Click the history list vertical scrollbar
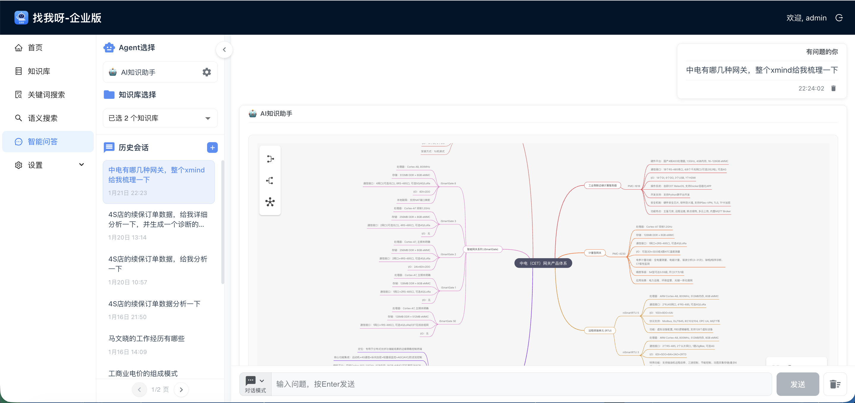 tap(223, 222)
